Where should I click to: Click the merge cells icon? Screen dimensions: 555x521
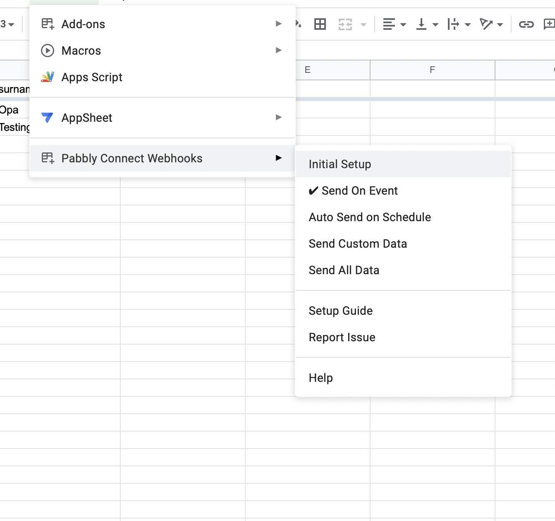click(345, 24)
